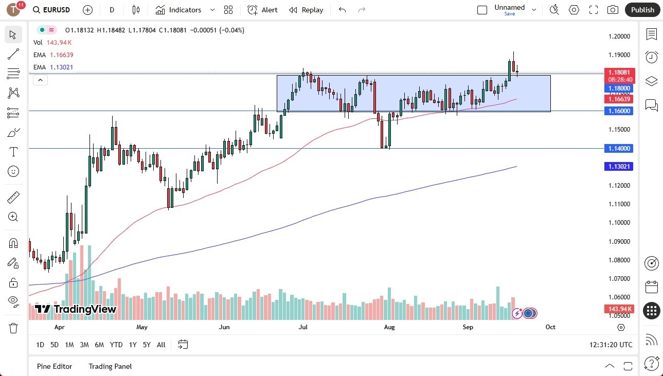Set the date range to YTD
Screen dimensions: 663x376
pos(116,345)
